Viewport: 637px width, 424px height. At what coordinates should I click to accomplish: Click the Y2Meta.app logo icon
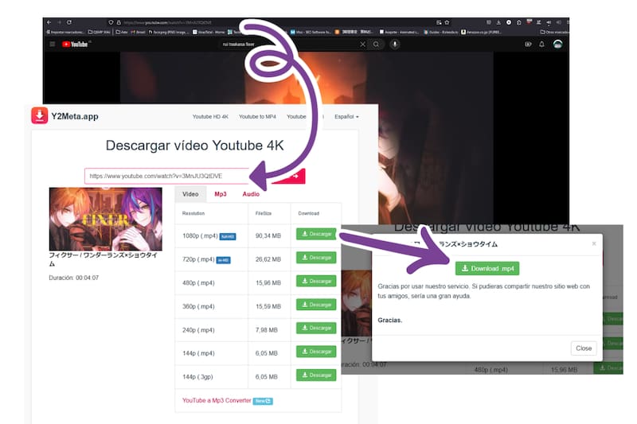39,115
